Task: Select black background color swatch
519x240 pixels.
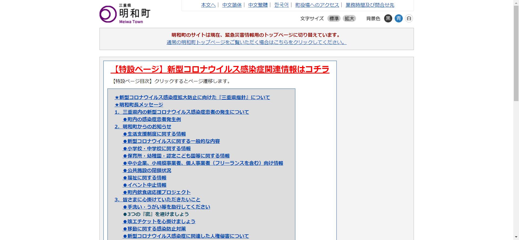Action: click(388, 18)
